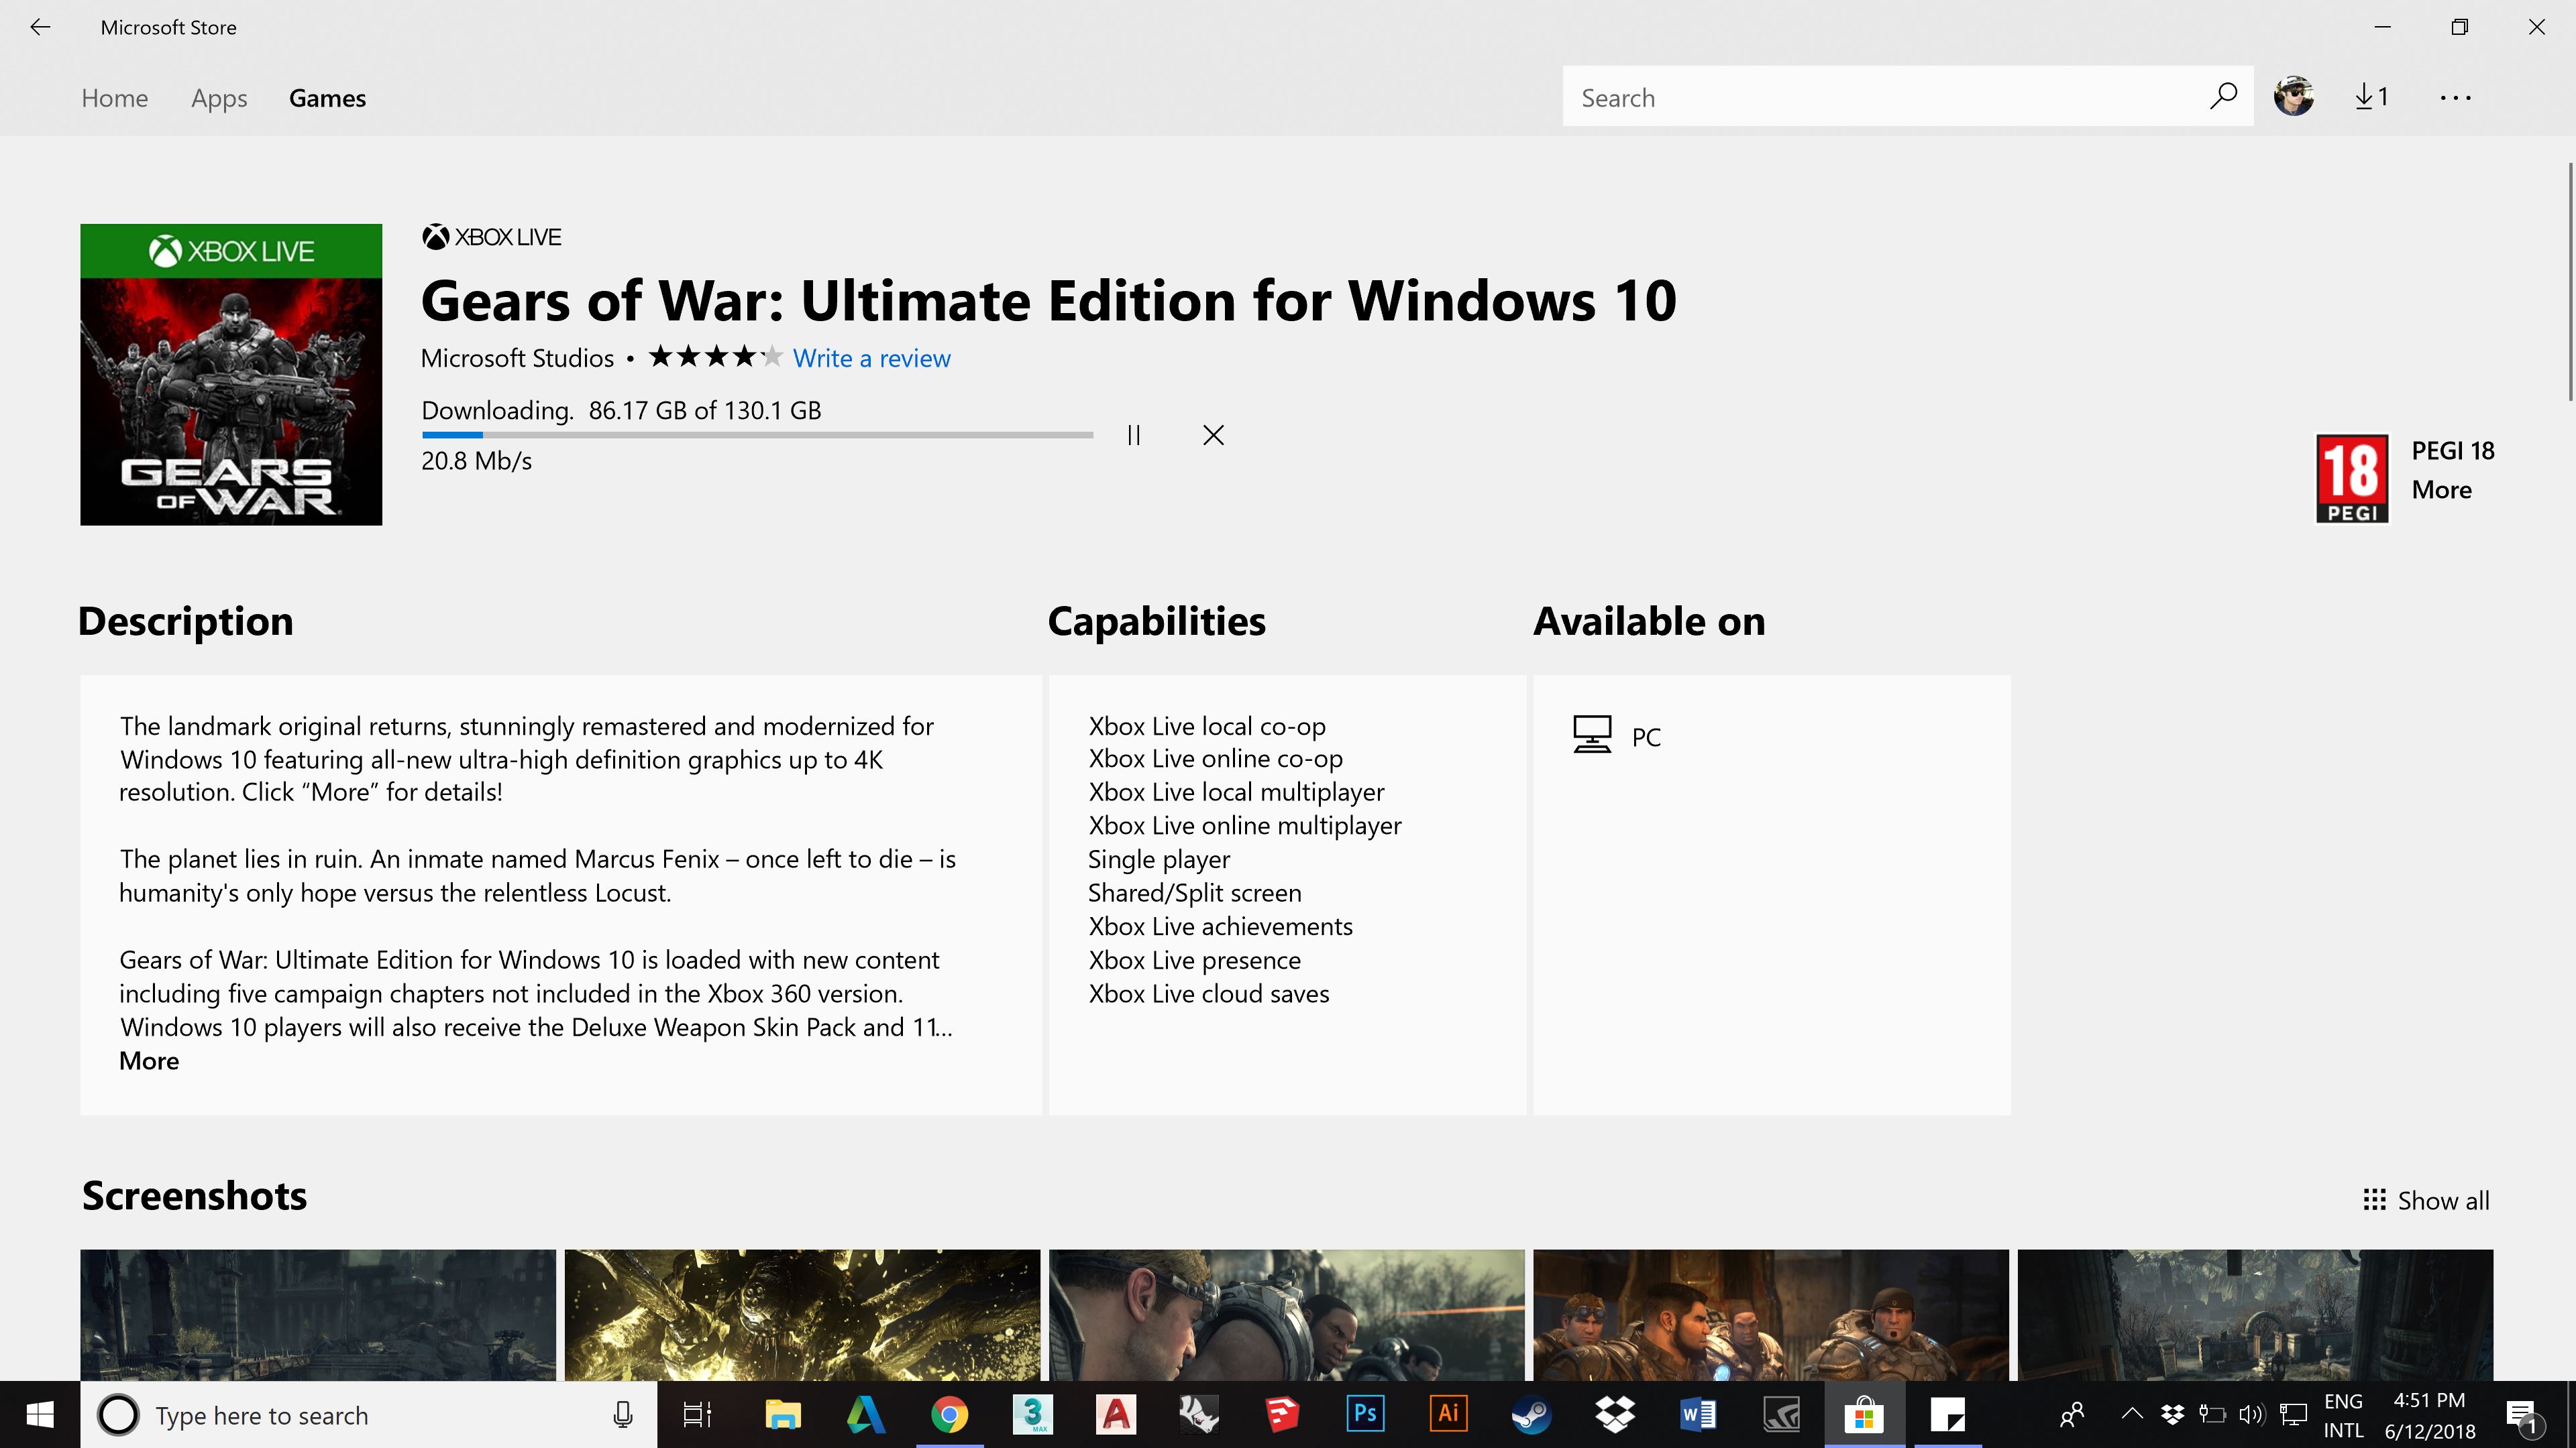Open the See more ellipsis menu
The width and height of the screenshot is (2576, 1448).
point(2455,97)
